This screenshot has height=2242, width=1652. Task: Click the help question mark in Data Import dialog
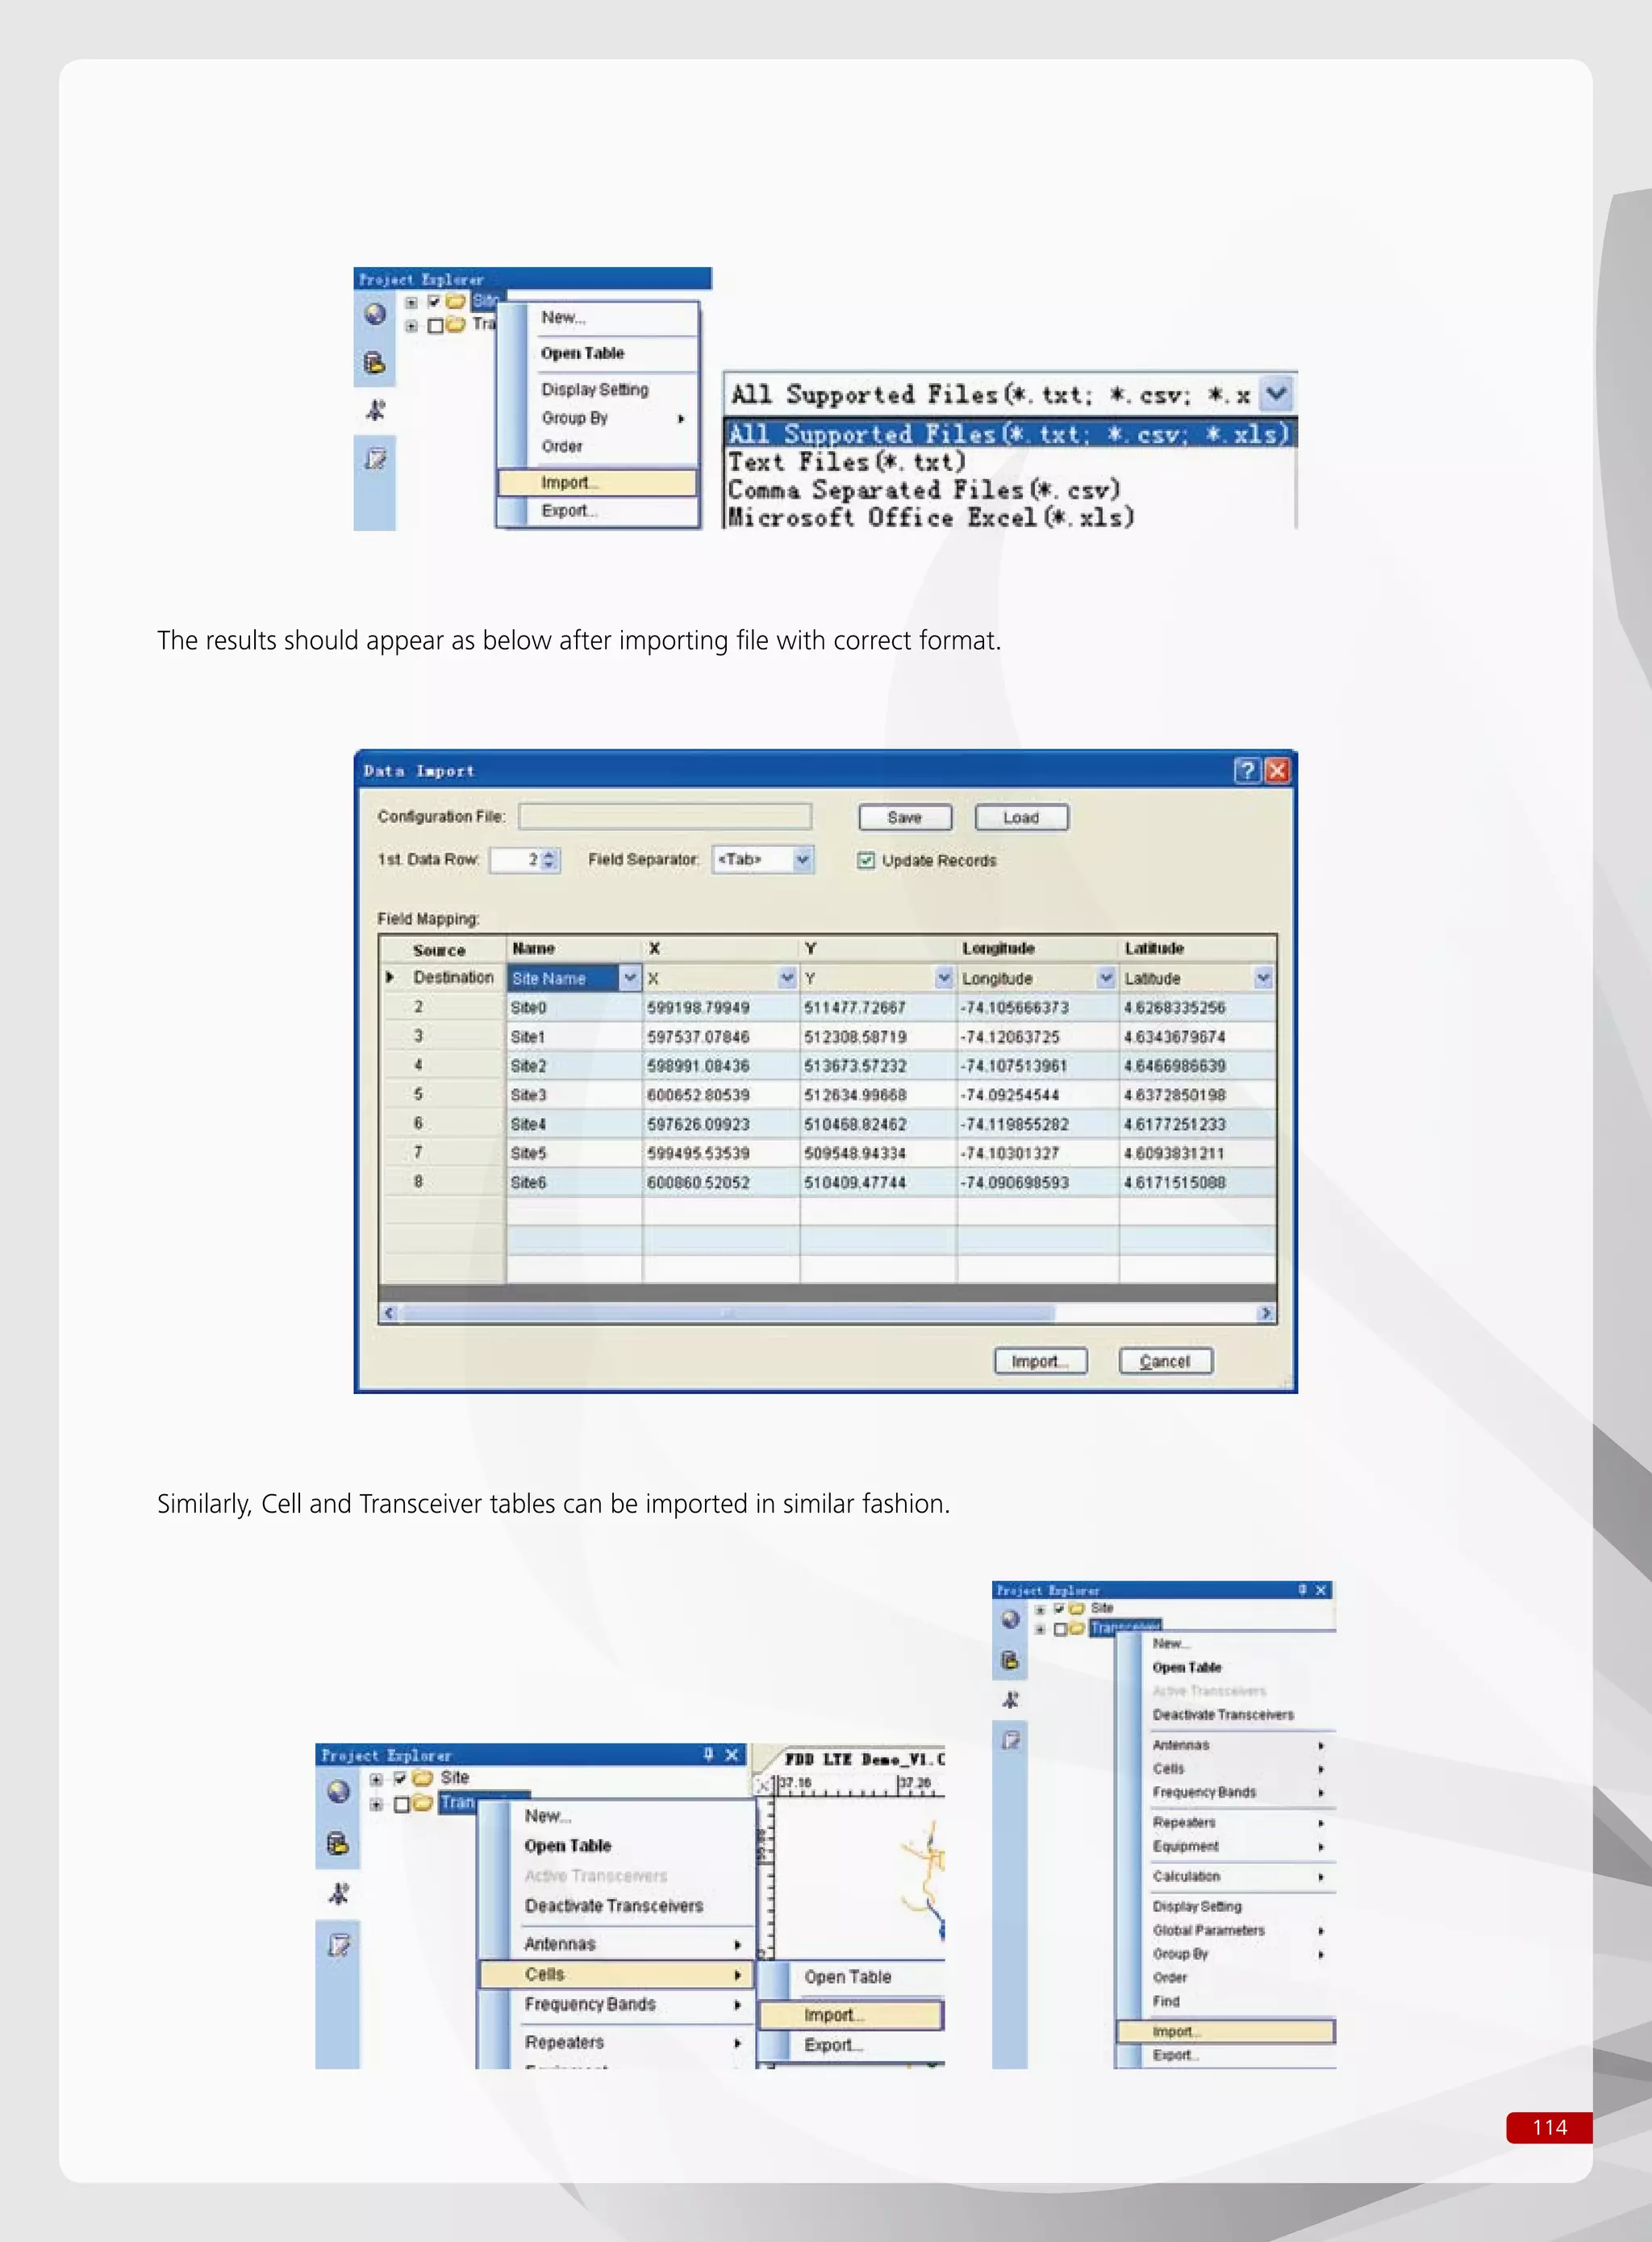(x=1246, y=770)
